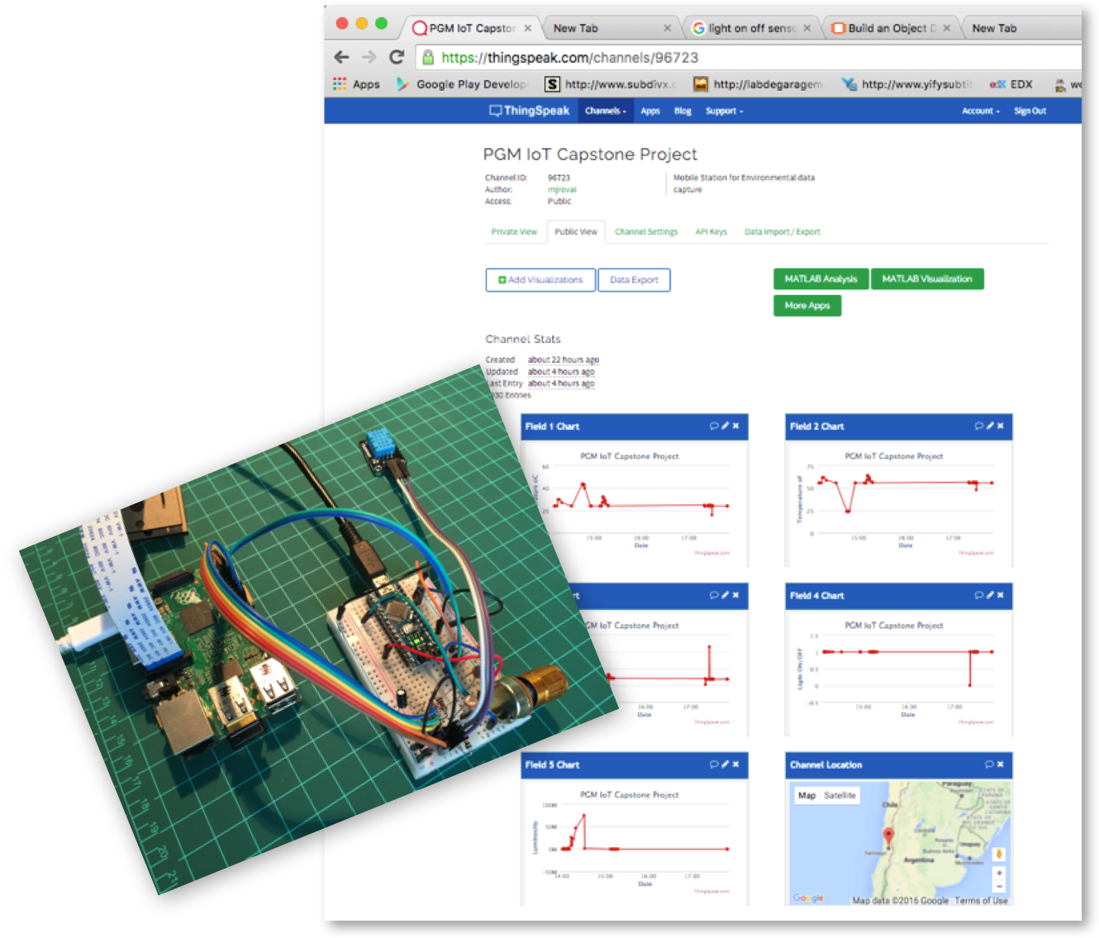Click the MATLAB Analysis button
1099x938 pixels.
820,279
